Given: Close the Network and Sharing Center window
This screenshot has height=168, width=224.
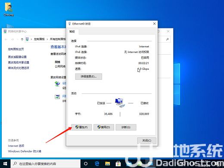Looking at the screenshot, I should [x=168, y=31].
